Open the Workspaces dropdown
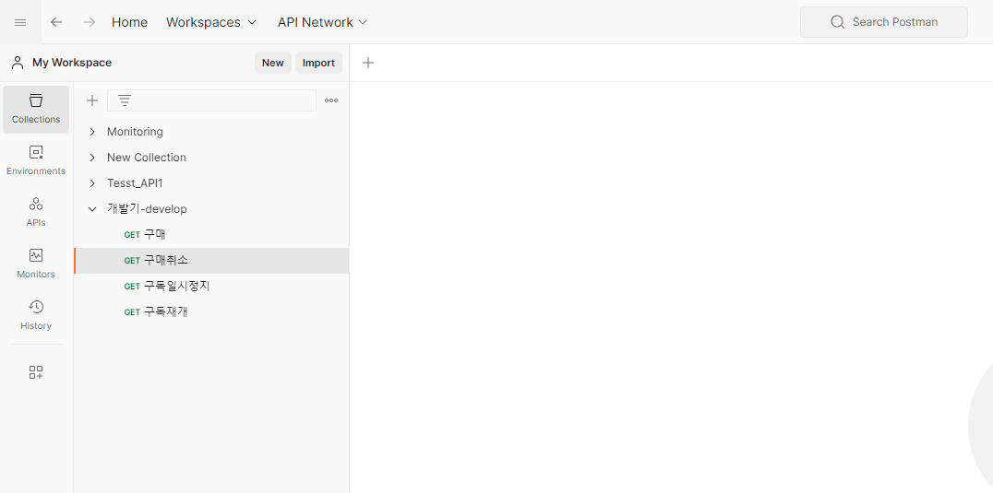The height and width of the screenshot is (493, 993). click(211, 22)
